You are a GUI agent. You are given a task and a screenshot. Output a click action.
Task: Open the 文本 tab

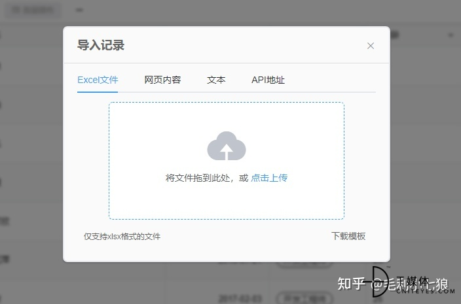[216, 80]
